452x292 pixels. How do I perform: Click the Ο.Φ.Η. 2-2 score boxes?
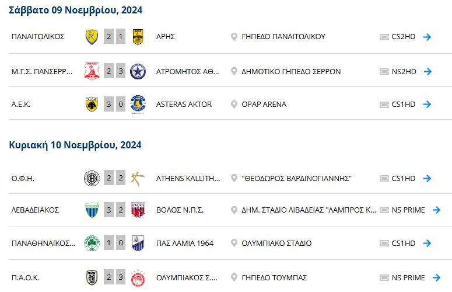(x=115, y=178)
